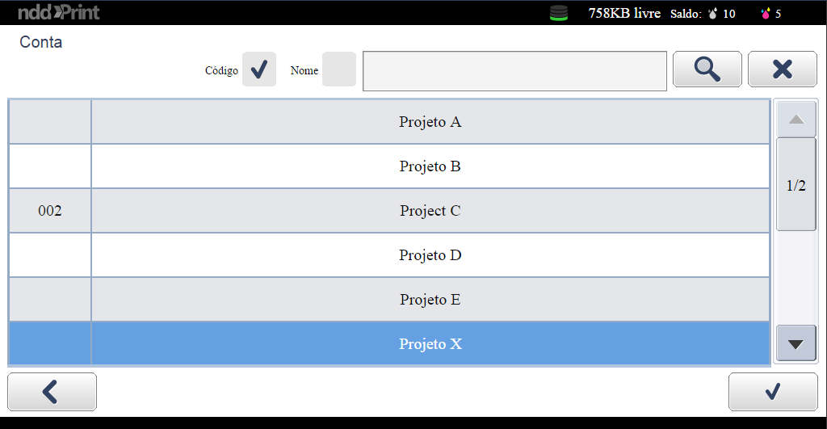Clear the search with the X icon
Viewport: 827px width, 429px height.
click(782, 69)
